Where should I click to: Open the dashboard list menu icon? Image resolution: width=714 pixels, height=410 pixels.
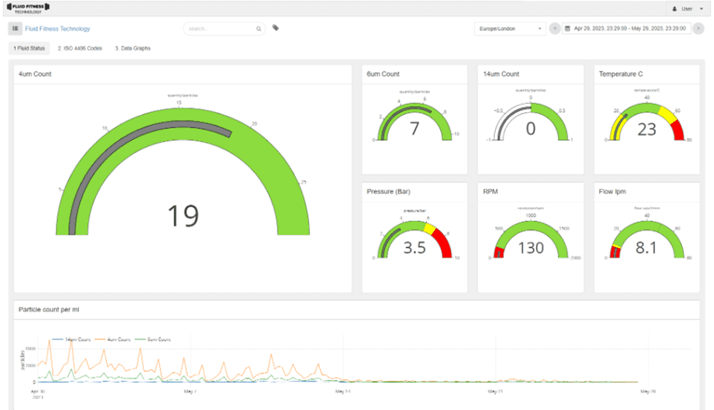coord(15,29)
